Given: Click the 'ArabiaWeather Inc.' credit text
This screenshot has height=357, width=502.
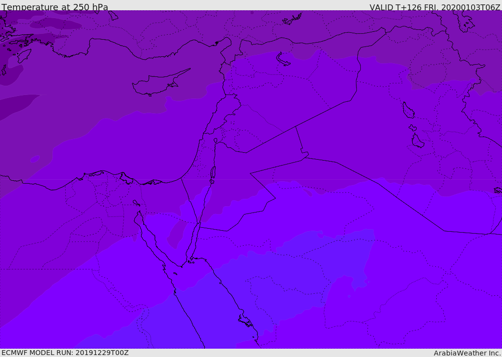Looking at the screenshot, I should [x=468, y=353].
